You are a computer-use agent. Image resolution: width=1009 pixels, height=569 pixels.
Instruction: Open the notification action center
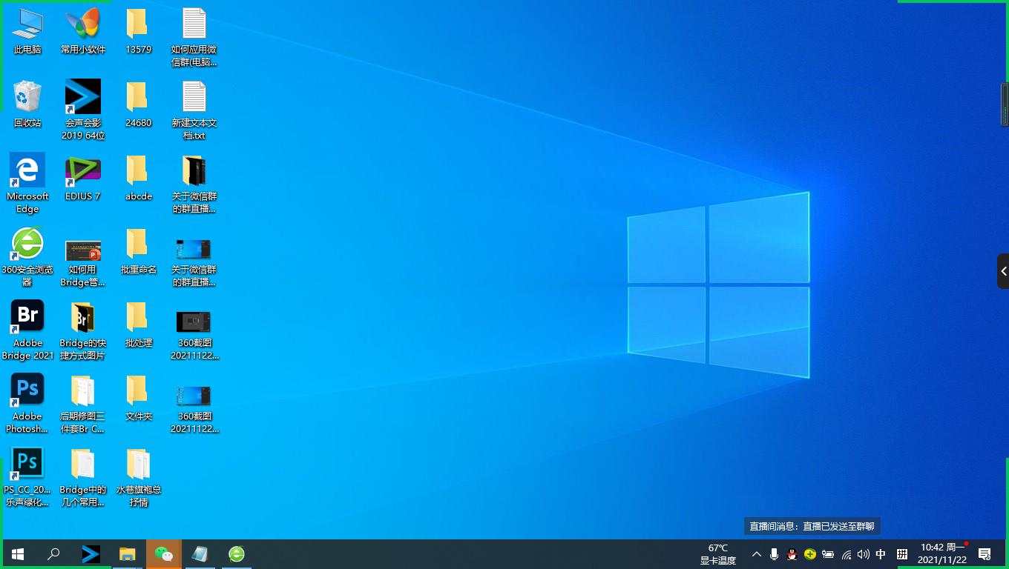point(985,554)
